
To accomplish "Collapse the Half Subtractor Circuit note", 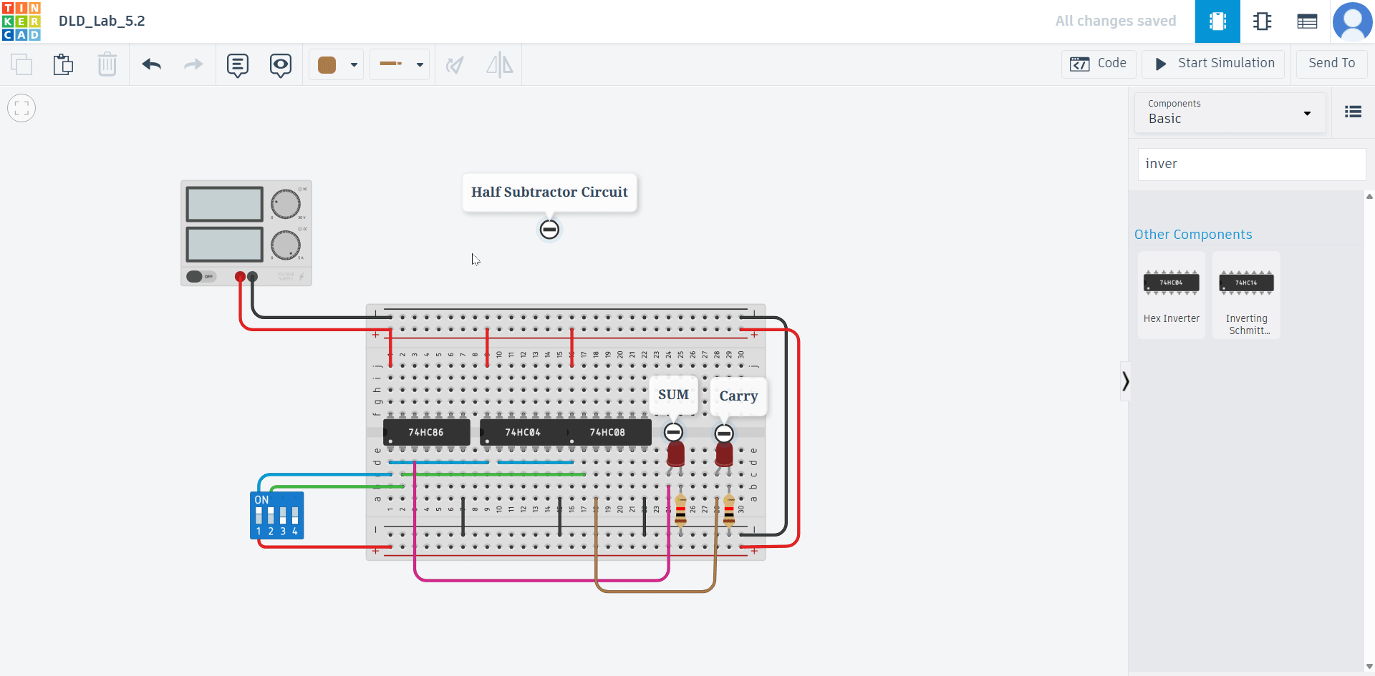I will (x=549, y=230).
